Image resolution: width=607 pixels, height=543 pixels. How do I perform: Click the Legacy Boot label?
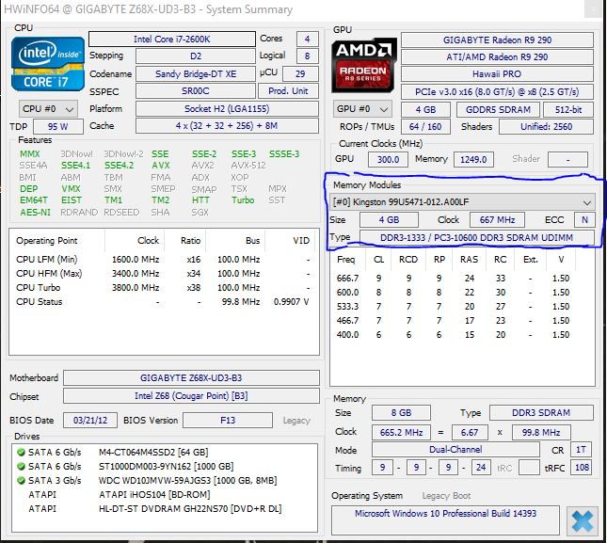click(446, 496)
